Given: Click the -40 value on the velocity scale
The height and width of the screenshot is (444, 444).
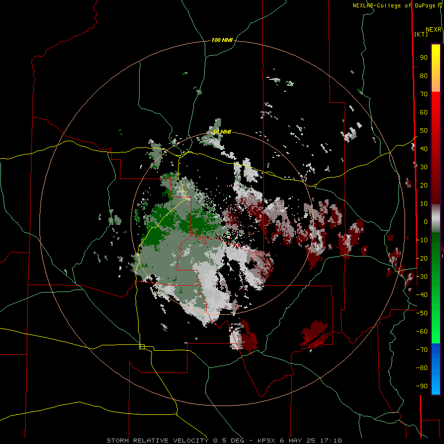Looking at the screenshot, I should click(x=422, y=295).
